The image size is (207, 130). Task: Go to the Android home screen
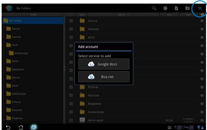(x=21, y=127)
